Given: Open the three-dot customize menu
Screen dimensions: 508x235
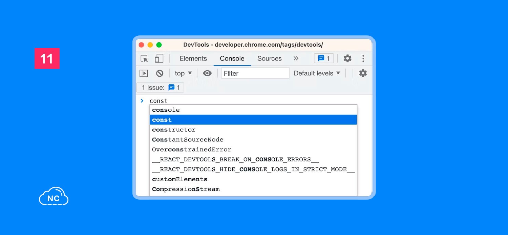Looking at the screenshot, I should [x=363, y=58].
